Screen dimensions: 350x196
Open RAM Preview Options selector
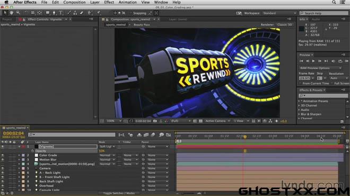coord(320,68)
